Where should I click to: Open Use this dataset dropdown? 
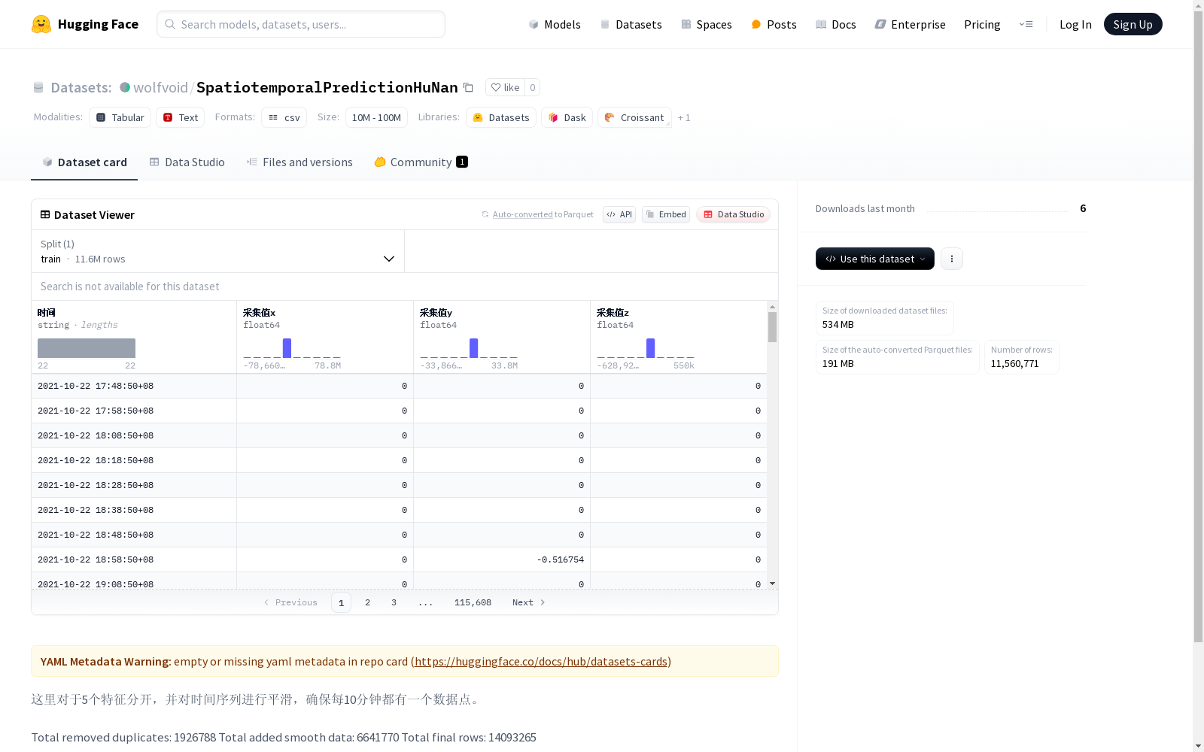pos(875,259)
